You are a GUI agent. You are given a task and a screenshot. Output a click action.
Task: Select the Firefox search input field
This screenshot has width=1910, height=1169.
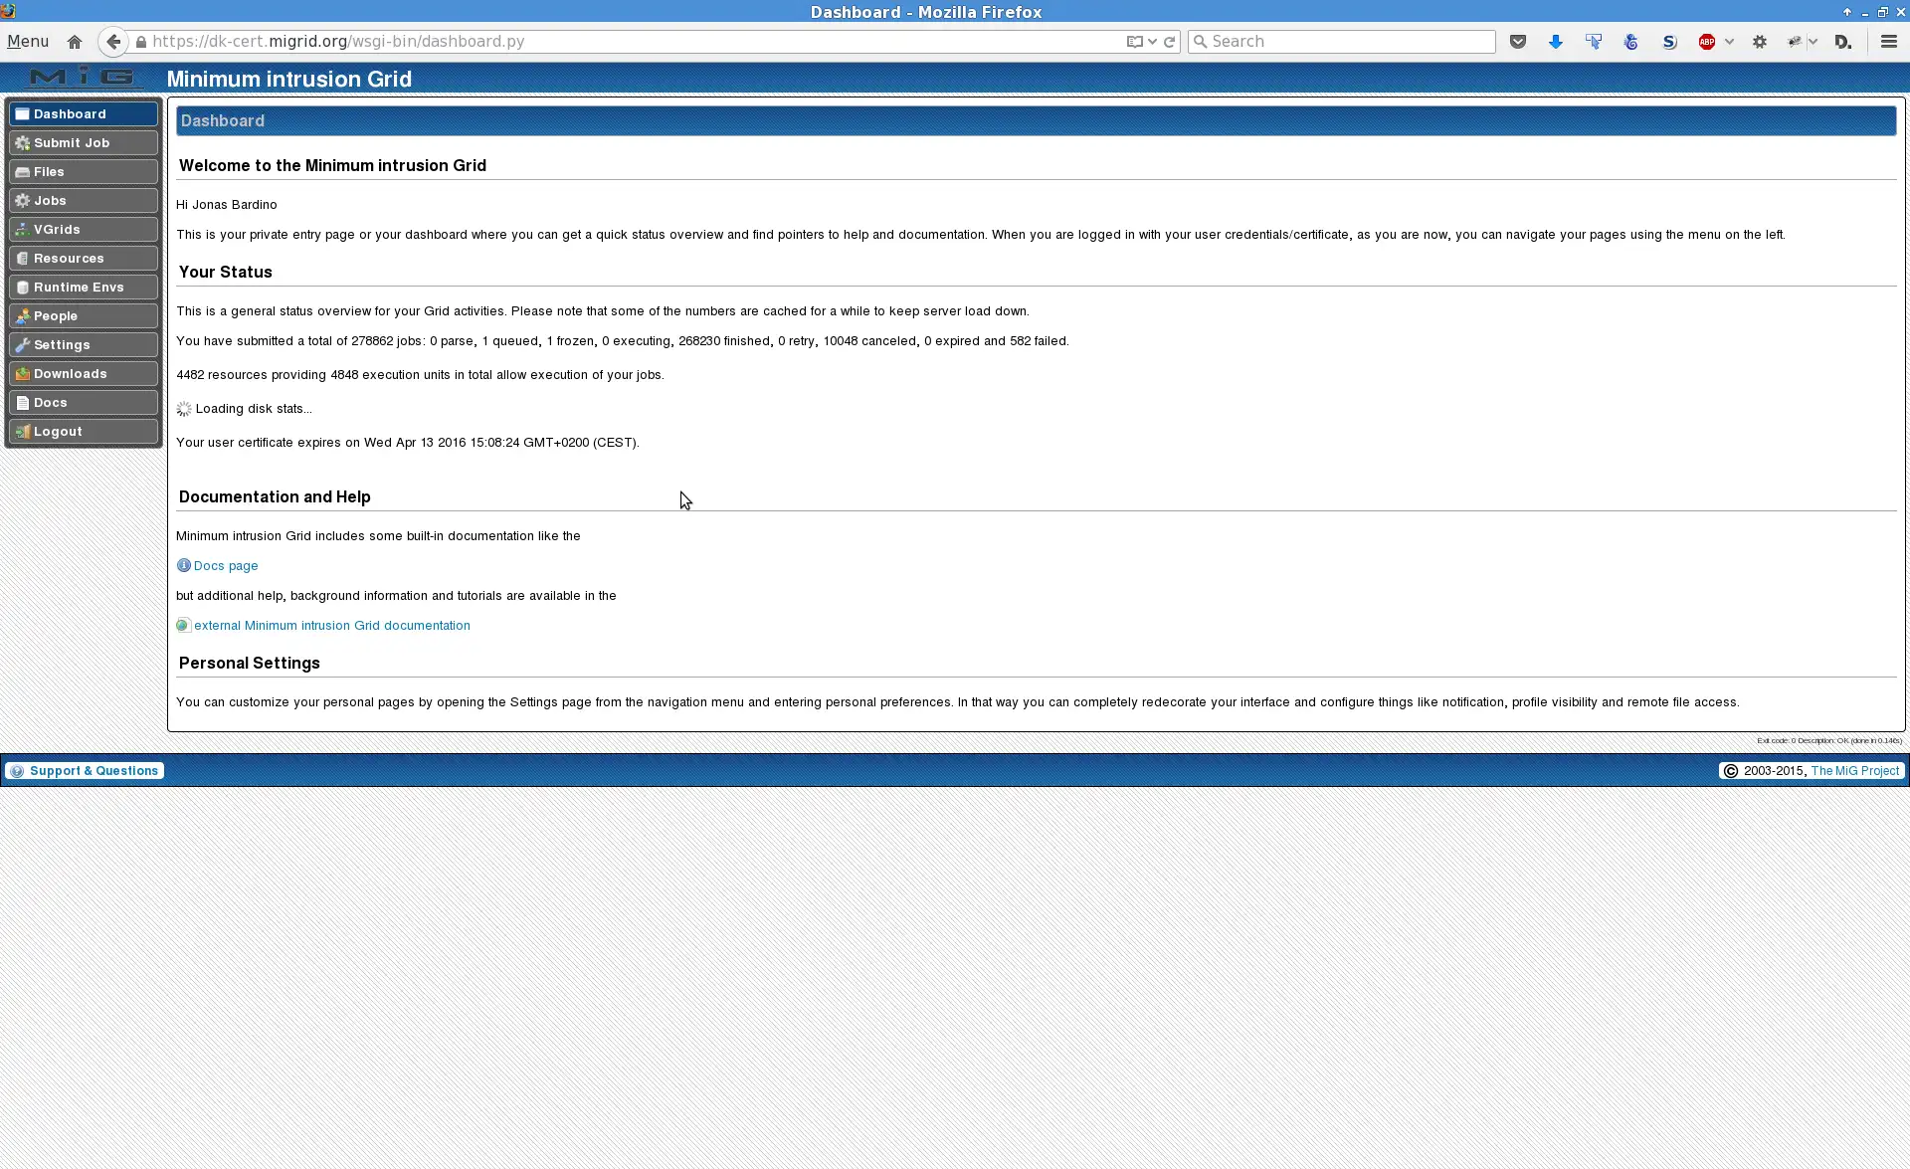click(1344, 41)
